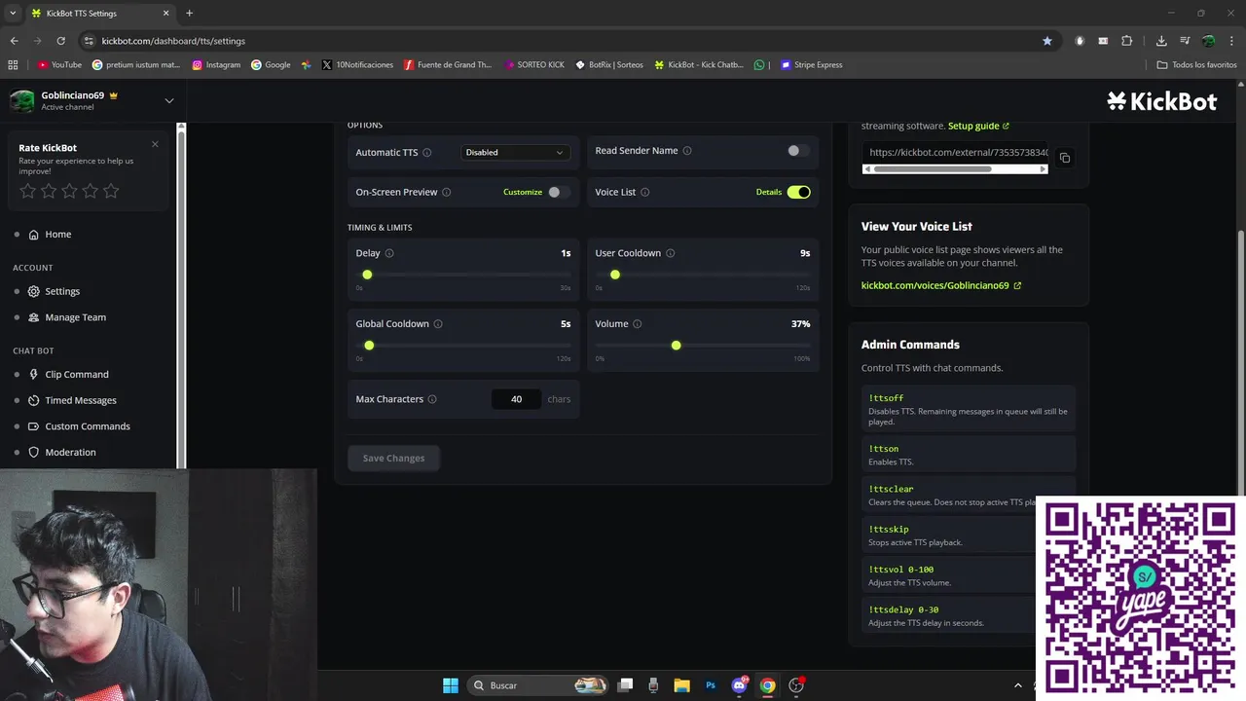Click the Volume slider handle
Screen dimensions: 1246x701
coord(676,346)
